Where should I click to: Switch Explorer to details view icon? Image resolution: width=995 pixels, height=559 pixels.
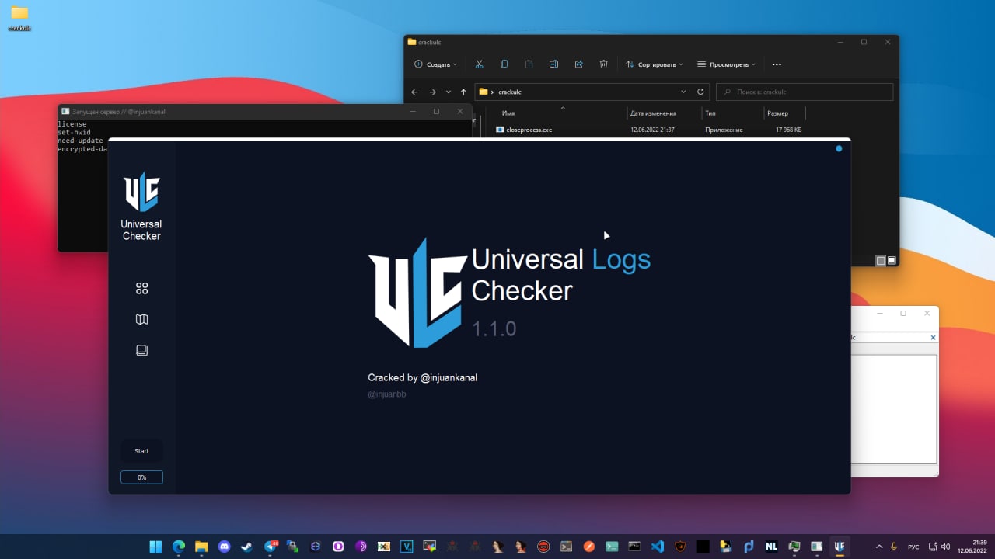880,260
